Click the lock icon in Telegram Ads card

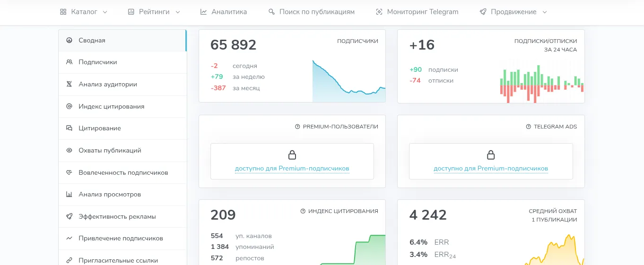coord(491,155)
